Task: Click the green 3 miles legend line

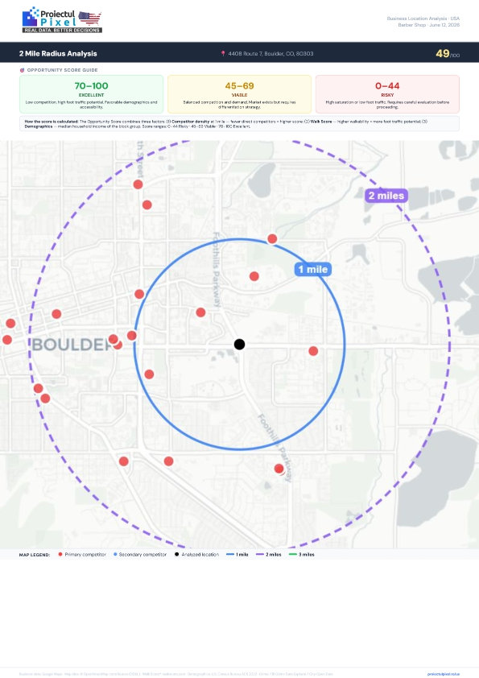Action: point(293,554)
